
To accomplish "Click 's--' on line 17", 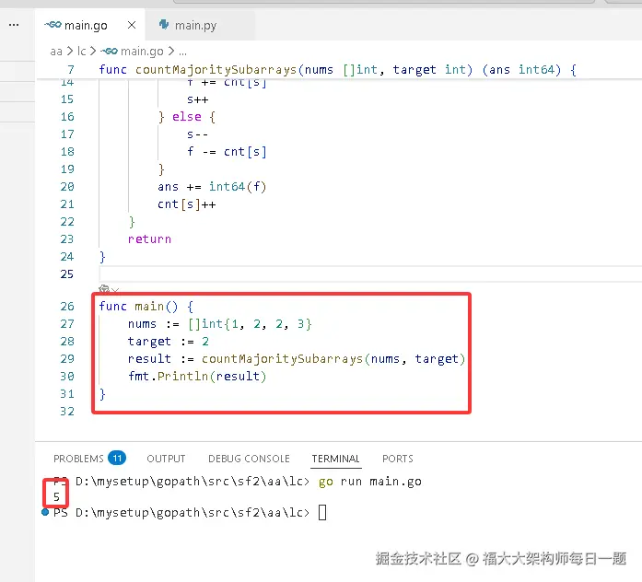I will [197, 134].
